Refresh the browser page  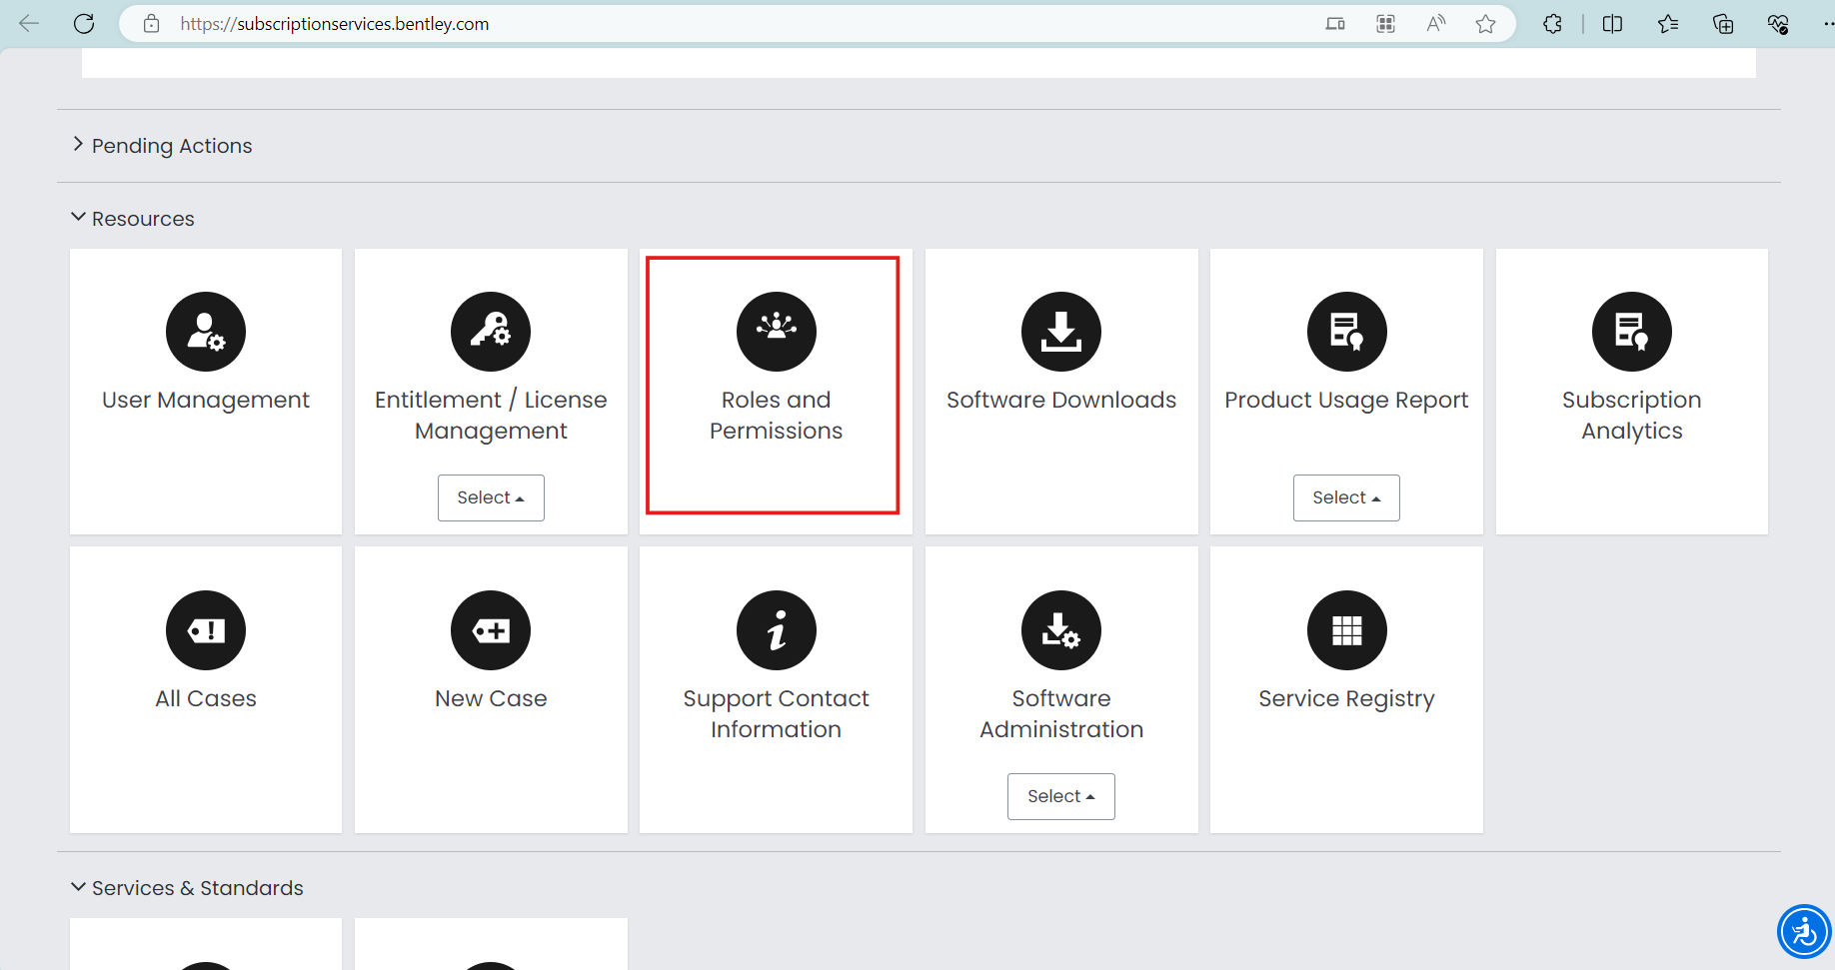tap(84, 24)
